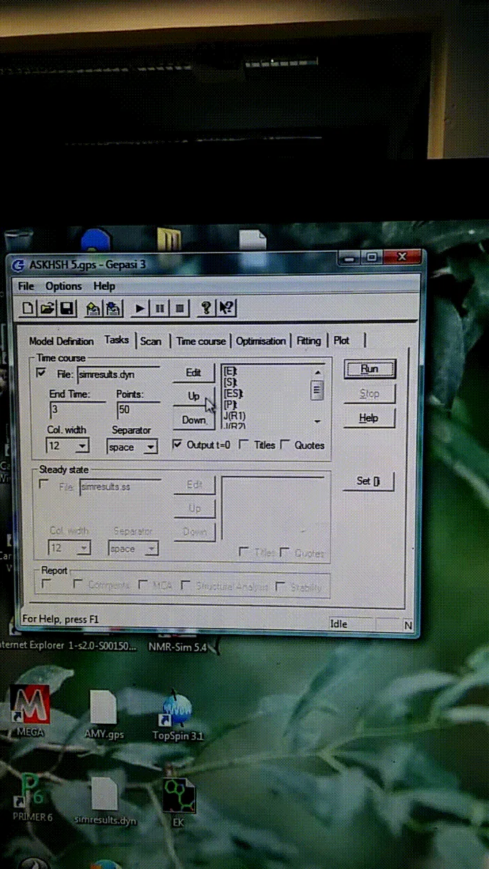The height and width of the screenshot is (869, 489).
Task: Click the Edit button beside simresults.dyn
Action: click(x=194, y=373)
